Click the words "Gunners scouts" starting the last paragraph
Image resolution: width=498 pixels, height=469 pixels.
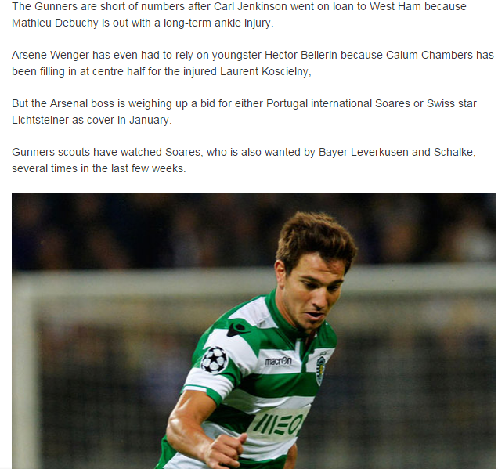pyautogui.click(x=50, y=152)
